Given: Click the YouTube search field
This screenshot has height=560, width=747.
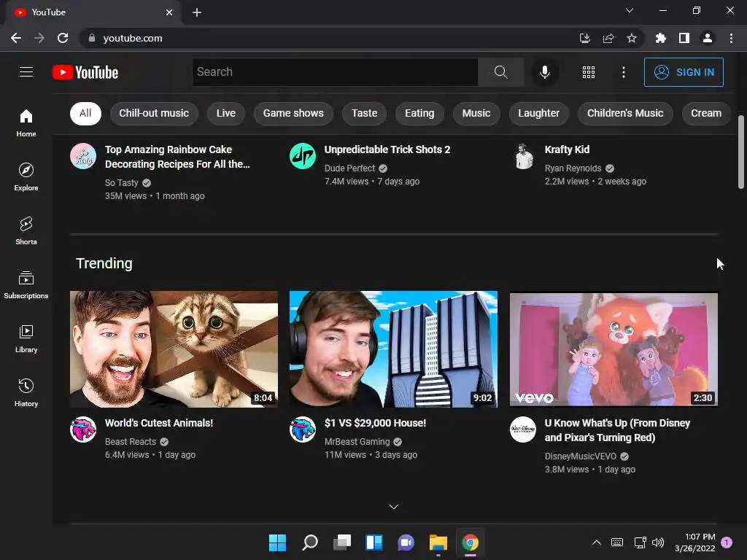Looking at the screenshot, I should pos(335,72).
